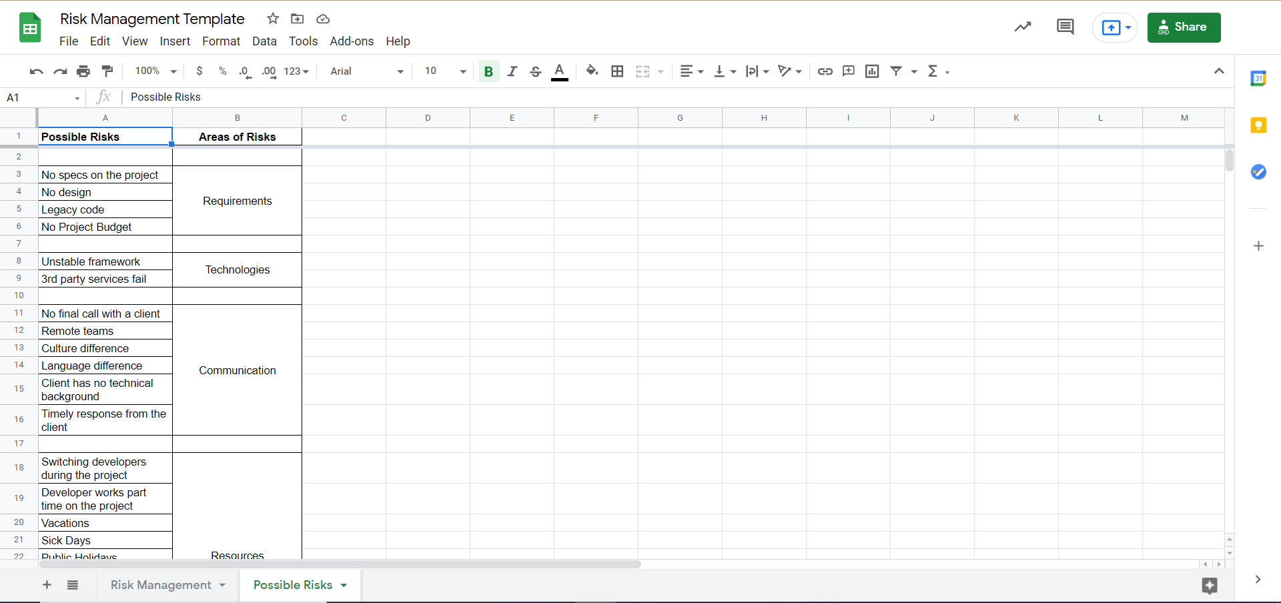The width and height of the screenshot is (1281, 603).
Task: Click the Print icon
Action: point(83,71)
